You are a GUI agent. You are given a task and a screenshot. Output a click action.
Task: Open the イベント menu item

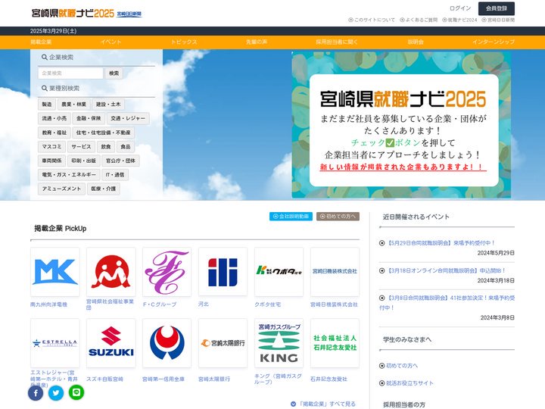pos(111,42)
